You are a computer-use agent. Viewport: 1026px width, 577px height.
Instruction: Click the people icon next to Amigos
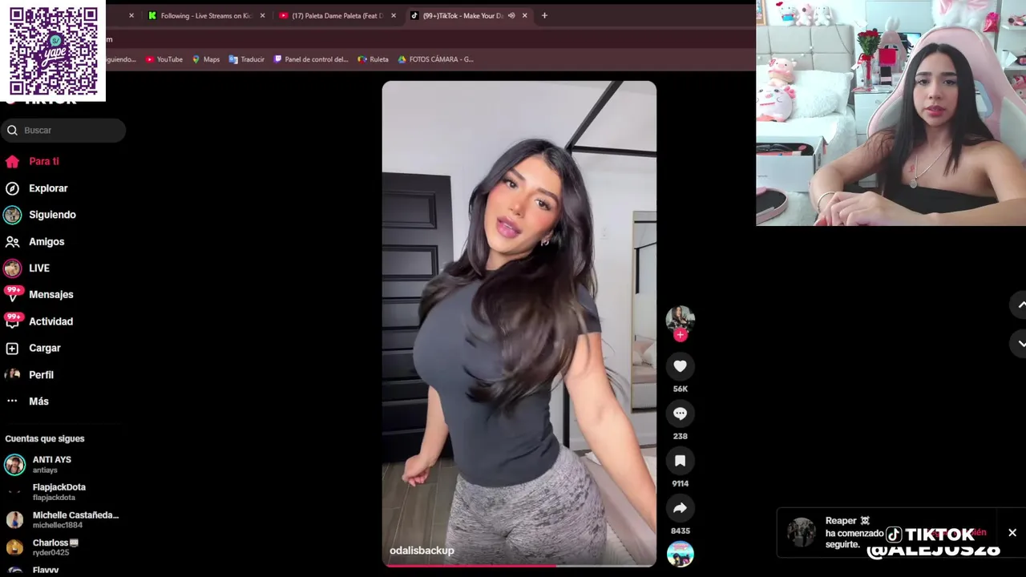12,241
